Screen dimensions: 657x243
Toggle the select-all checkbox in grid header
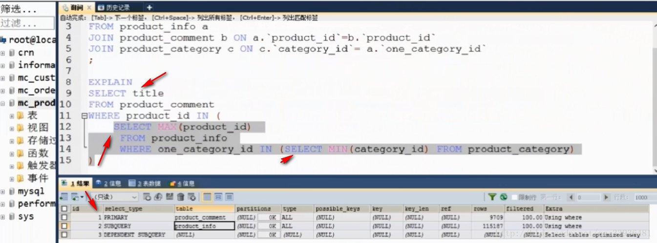pos(64,208)
